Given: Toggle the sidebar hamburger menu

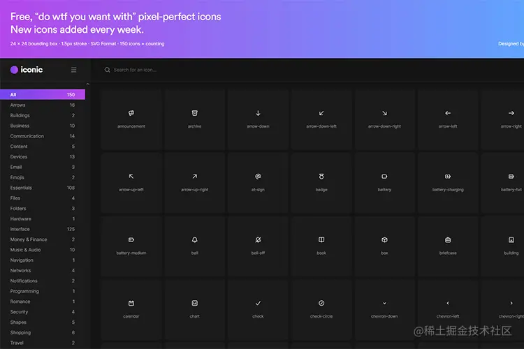Looking at the screenshot, I should (74, 70).
